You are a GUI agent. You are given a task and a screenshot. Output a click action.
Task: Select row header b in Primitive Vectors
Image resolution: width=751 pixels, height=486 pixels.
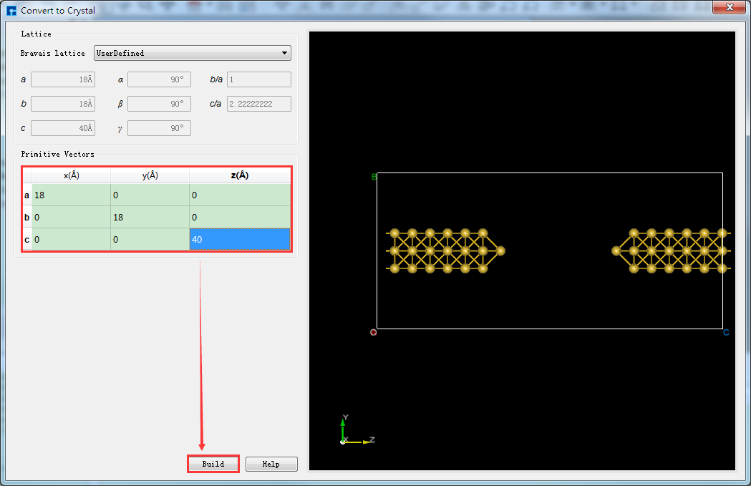pos(27,217)
